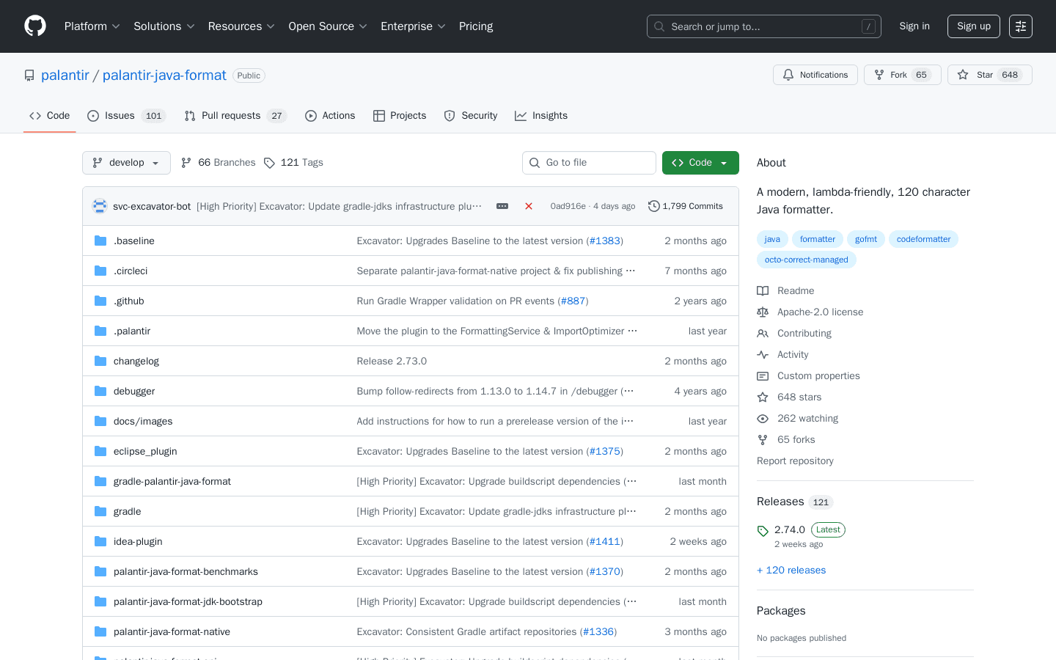Switch to the Projects tab
1056x660 pixels.
[x=400, y=116]
